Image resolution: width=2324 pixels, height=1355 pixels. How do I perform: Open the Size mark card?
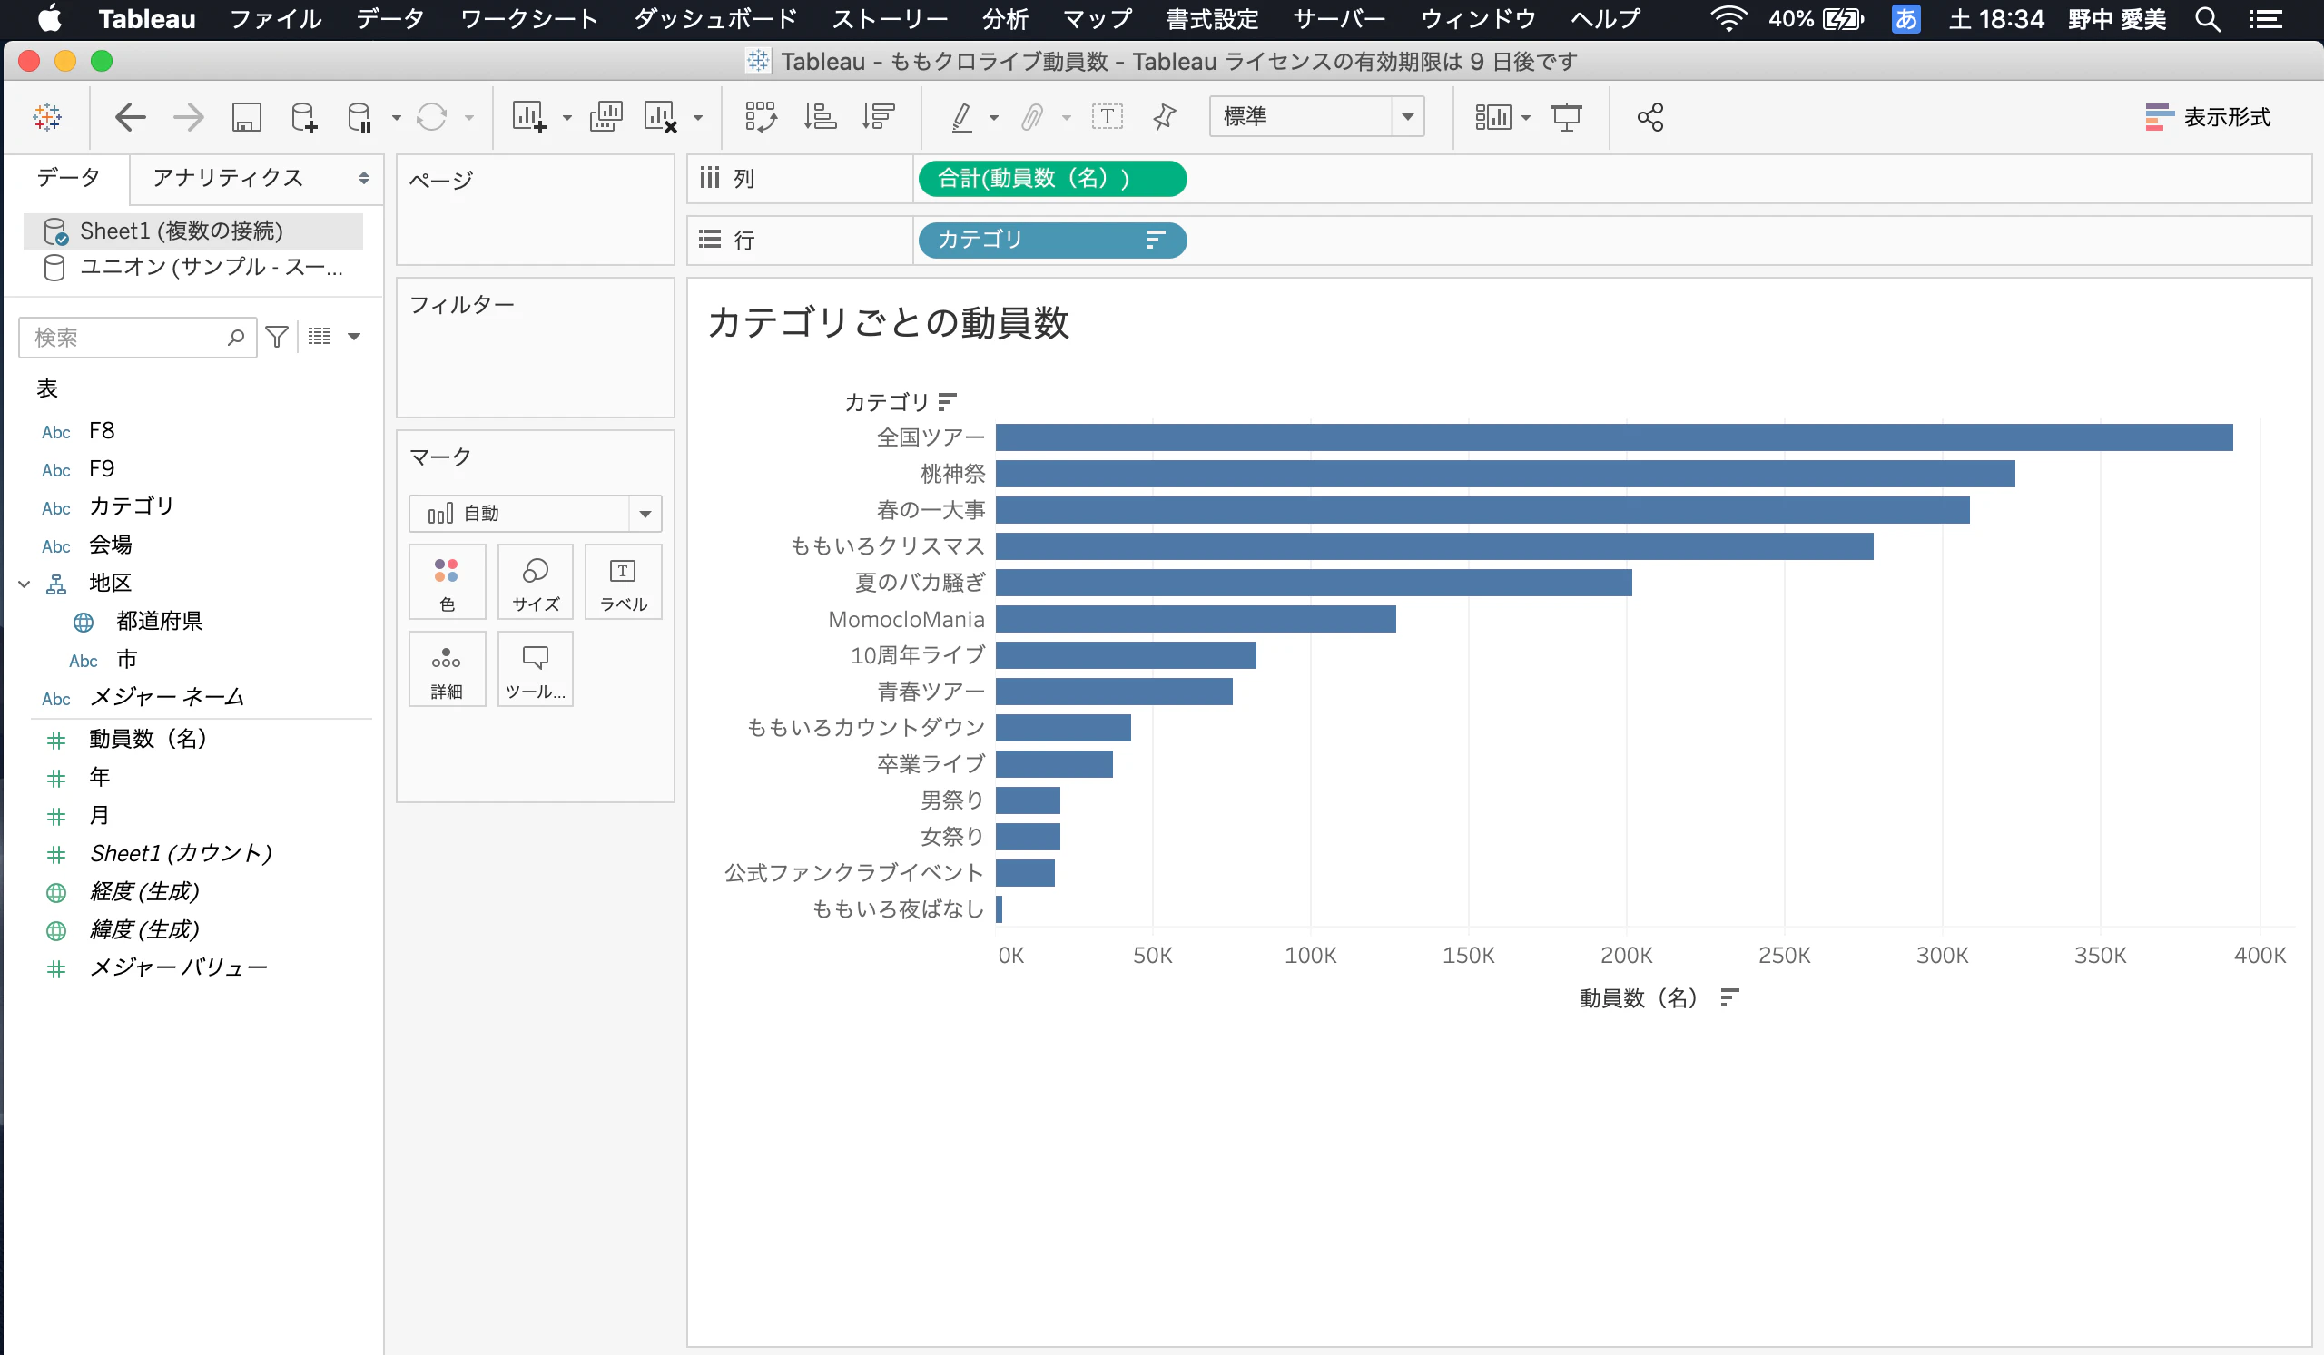point(535,582)
